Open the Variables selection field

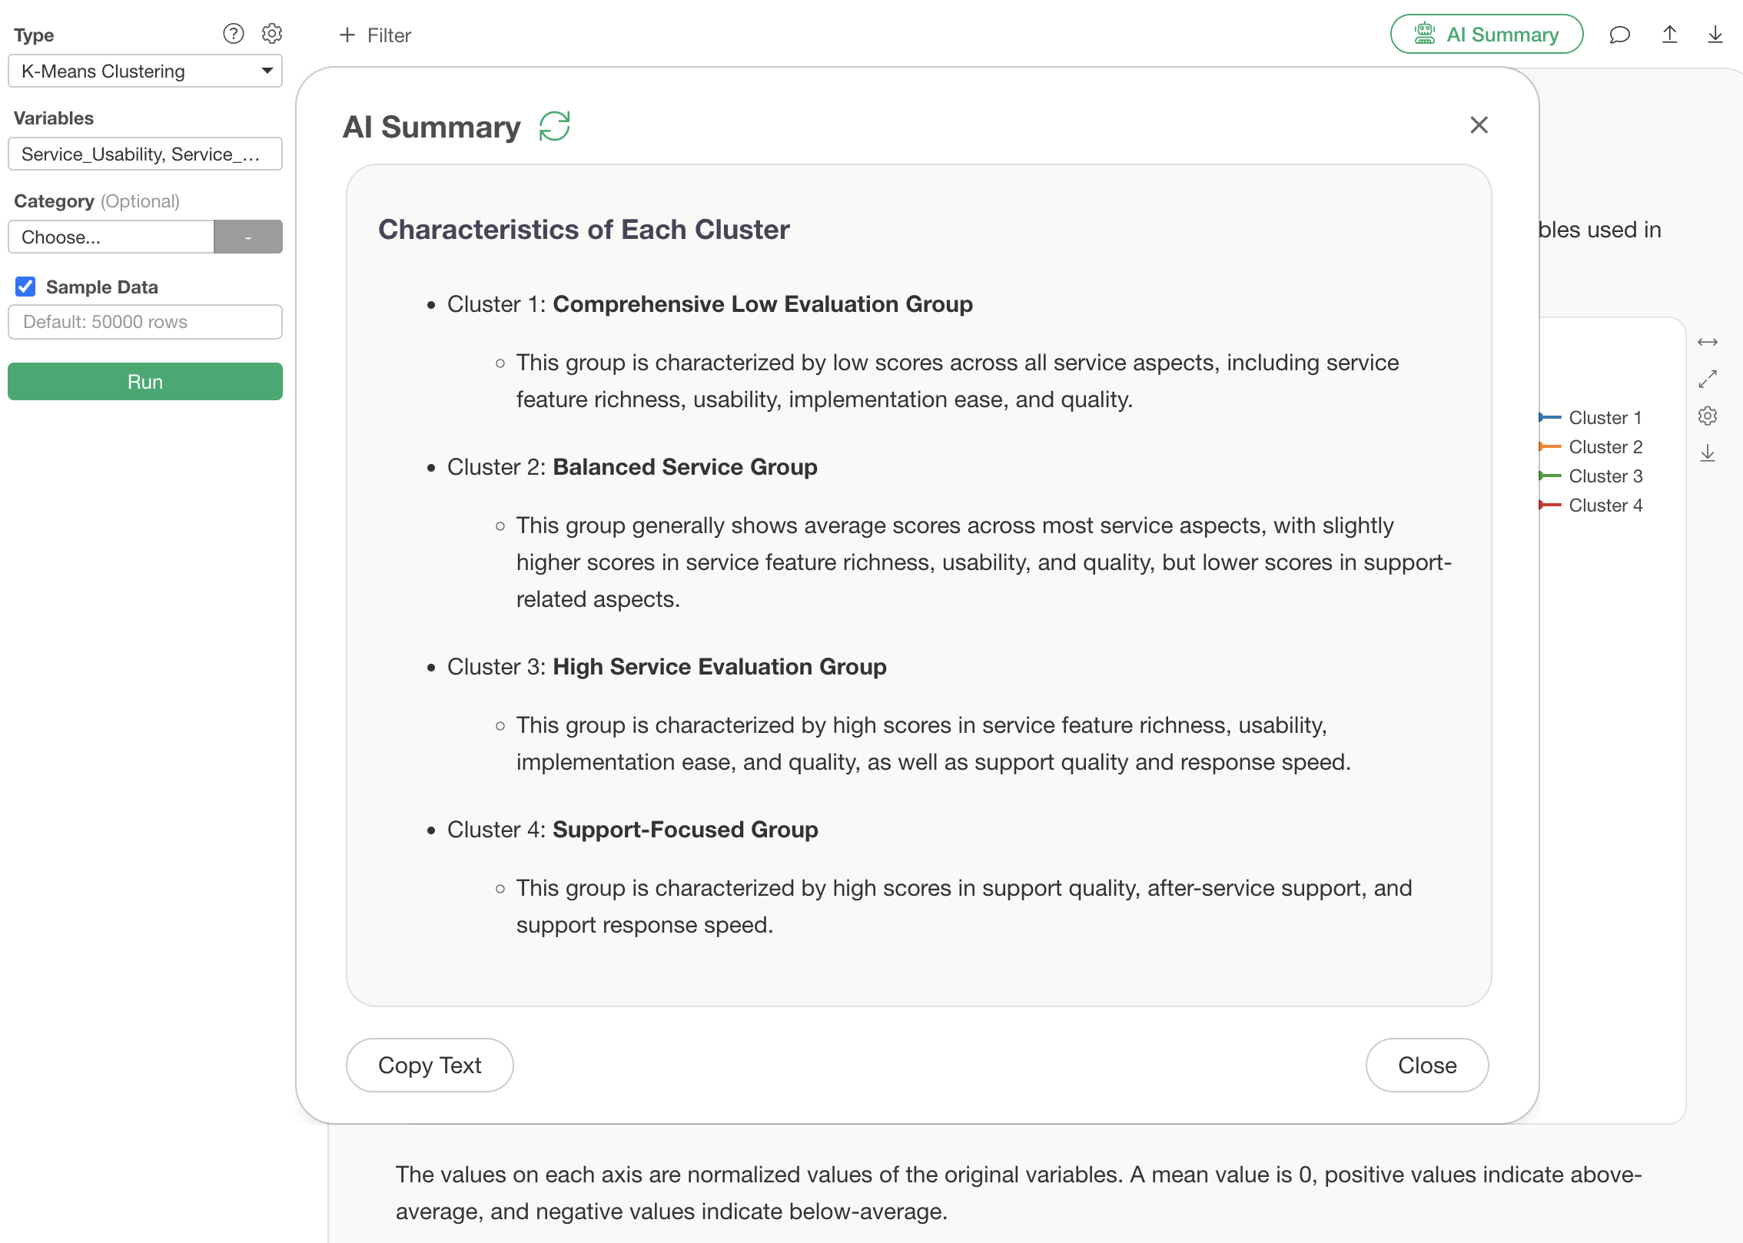(145, 154)
